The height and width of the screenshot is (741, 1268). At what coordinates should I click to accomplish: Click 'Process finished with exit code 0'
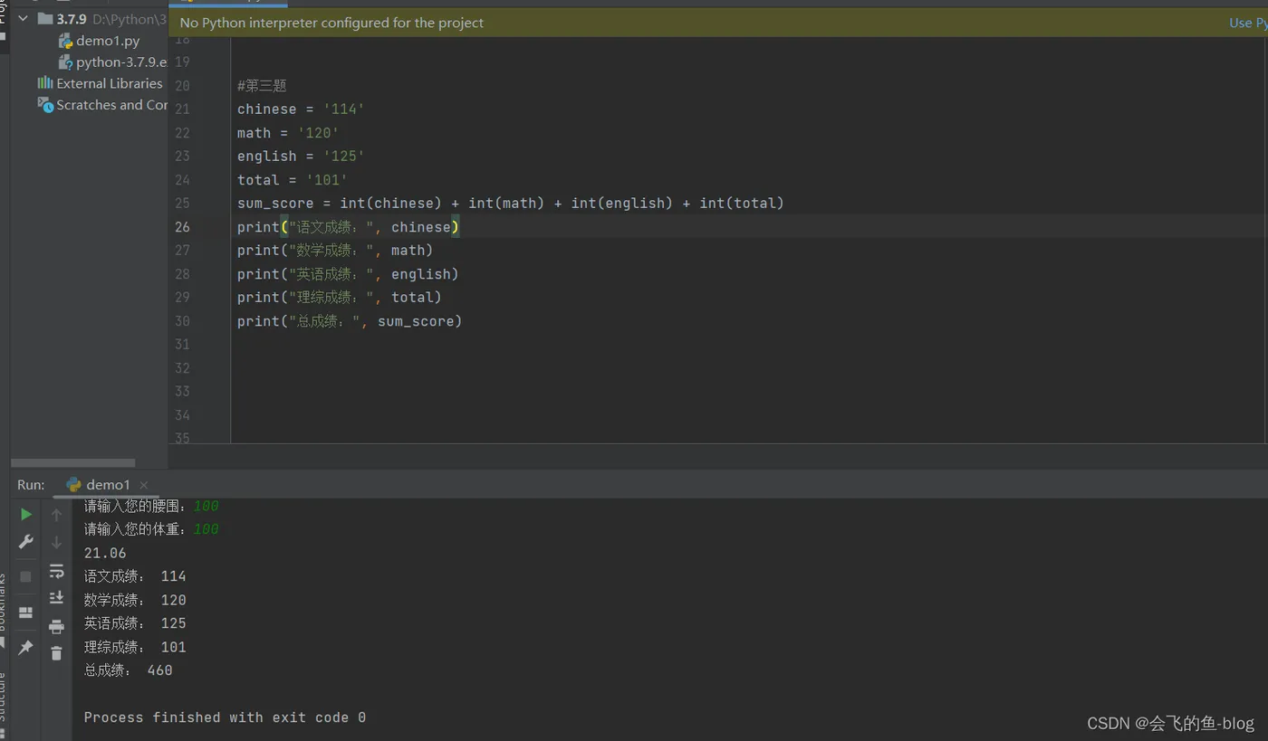(225, 717)
